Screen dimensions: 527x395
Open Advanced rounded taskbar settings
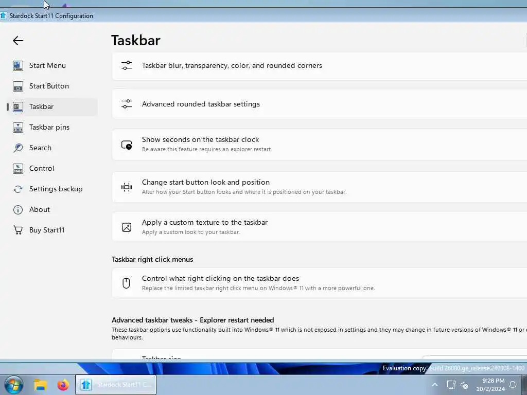click(319, 104)
